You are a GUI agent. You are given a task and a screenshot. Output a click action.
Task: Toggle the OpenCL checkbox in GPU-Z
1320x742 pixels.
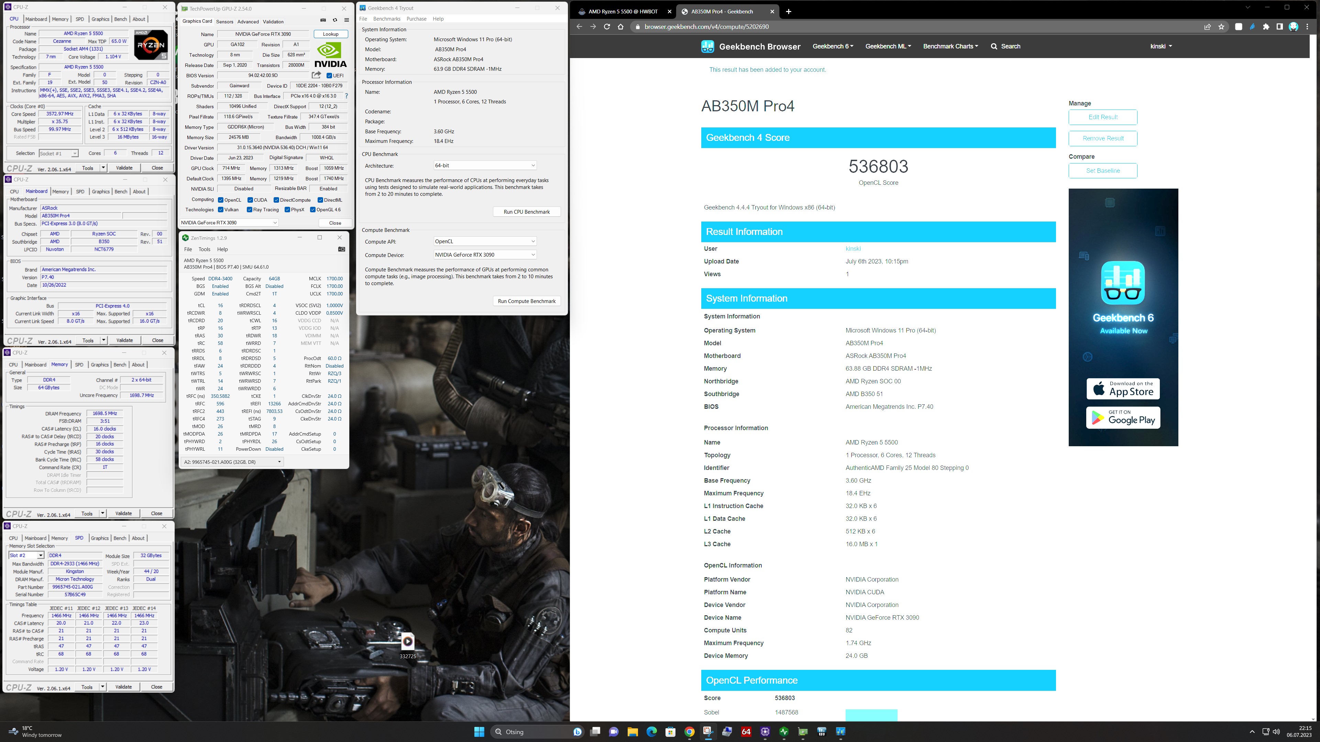click(x=220, y=200)
